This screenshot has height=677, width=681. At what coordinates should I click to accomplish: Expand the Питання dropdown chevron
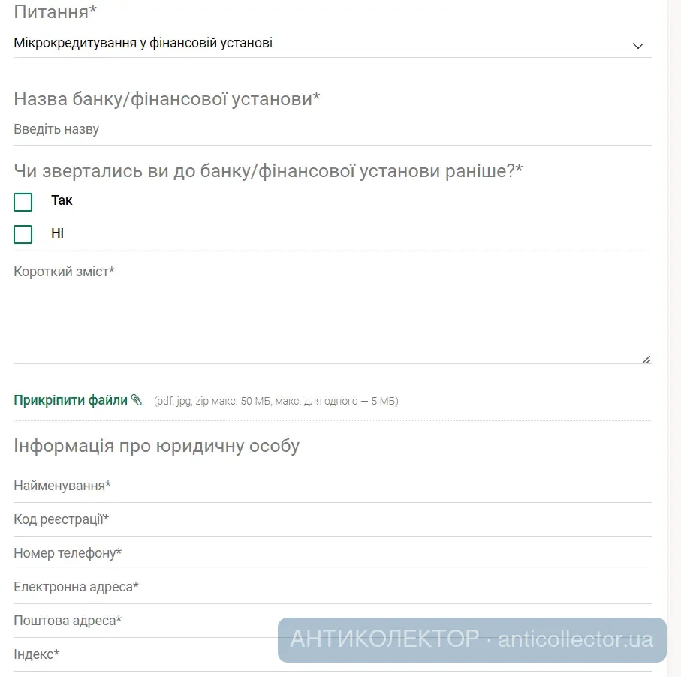(x=638, y=45)
